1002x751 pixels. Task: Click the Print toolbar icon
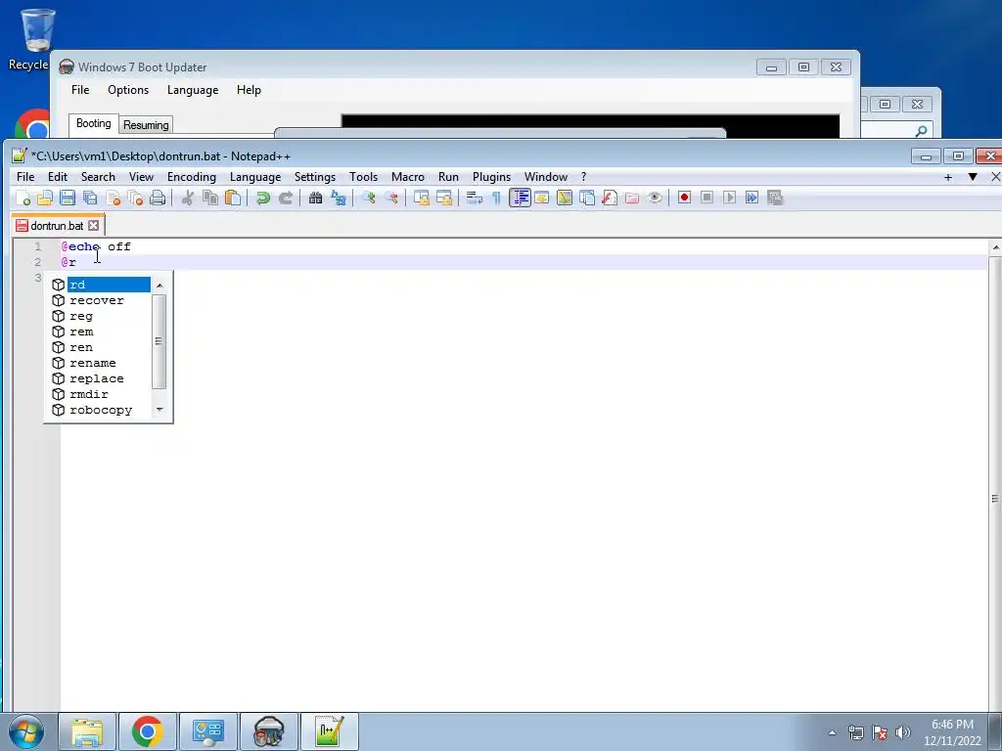click(158, 198)
